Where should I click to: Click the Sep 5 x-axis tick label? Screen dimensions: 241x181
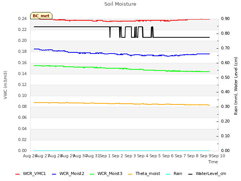(155, 156)
